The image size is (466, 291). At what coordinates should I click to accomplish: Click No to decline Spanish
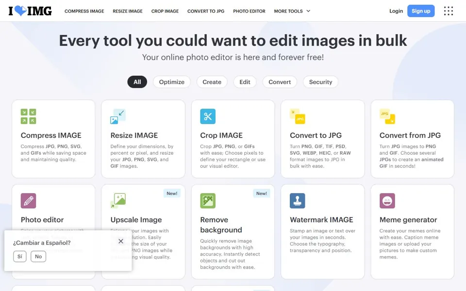38,257
